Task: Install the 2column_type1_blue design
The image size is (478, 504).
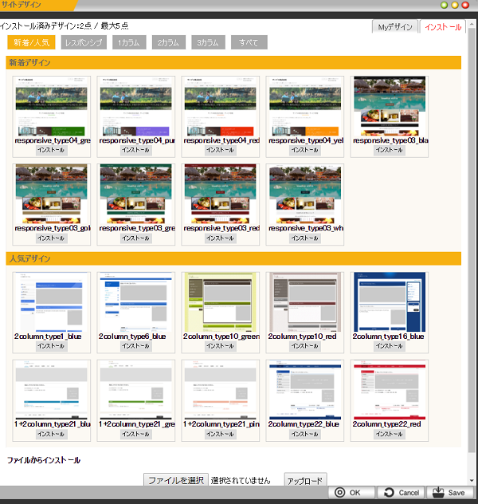Action: pyautogui.click(x=51, y=346)
